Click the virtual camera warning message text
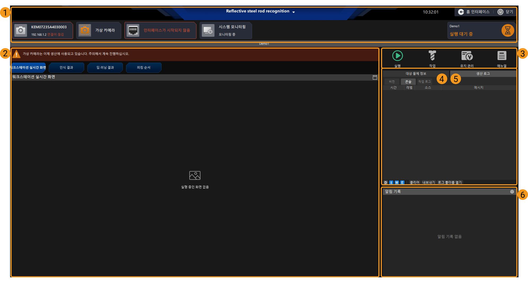 76,54
